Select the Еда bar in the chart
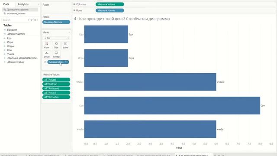Viewport: 277px width, 156px height. pyautogui.click(x=106, y=34)
